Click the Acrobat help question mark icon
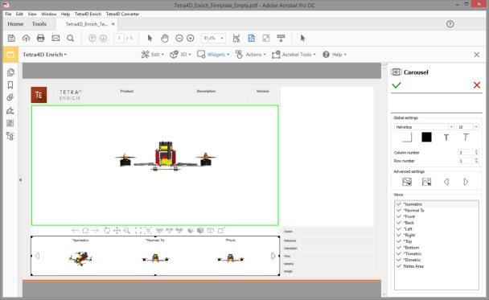Image resolution: width=489 pixels, height=300 pixels. 450,24
